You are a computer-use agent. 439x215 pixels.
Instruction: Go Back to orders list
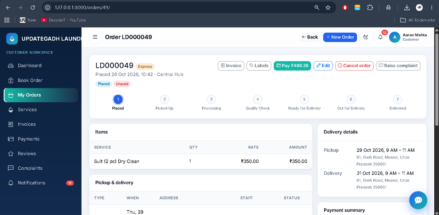click(310, 37)
